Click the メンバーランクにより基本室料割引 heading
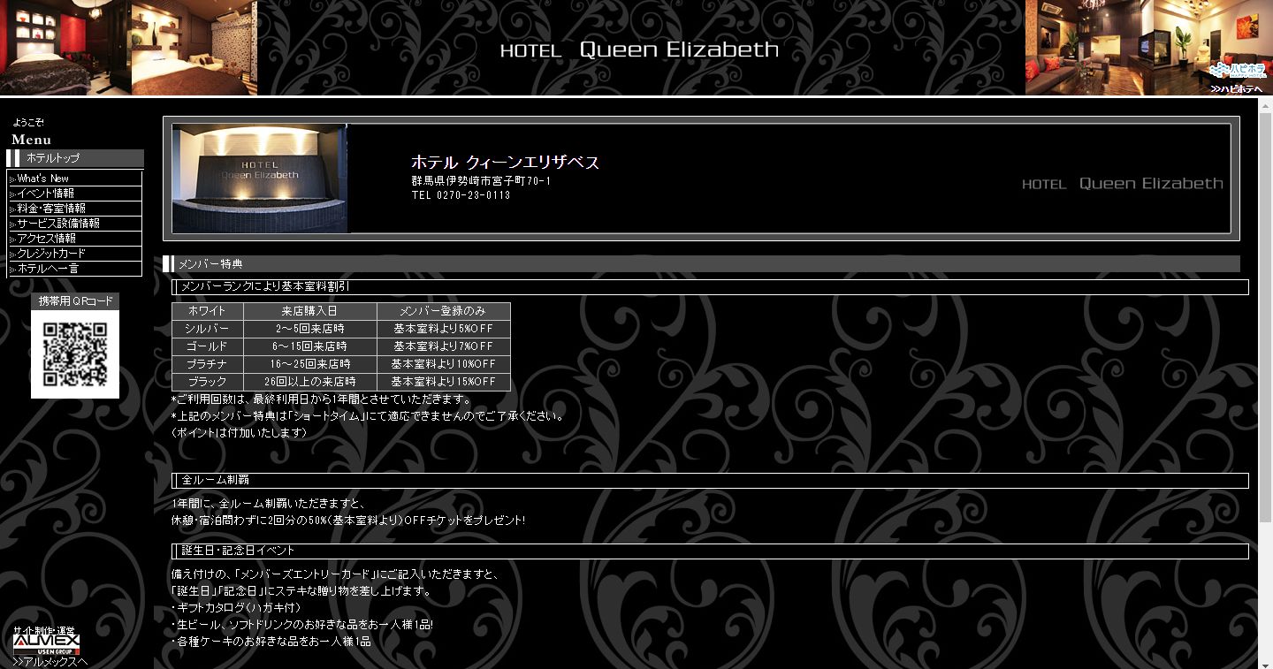The height and width of the screenshot is (669, 1273). (x=265, y=286)
